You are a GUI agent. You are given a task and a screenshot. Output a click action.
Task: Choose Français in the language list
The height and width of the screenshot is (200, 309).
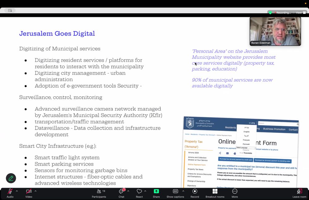pyautogui.click(x=246, y=140)
